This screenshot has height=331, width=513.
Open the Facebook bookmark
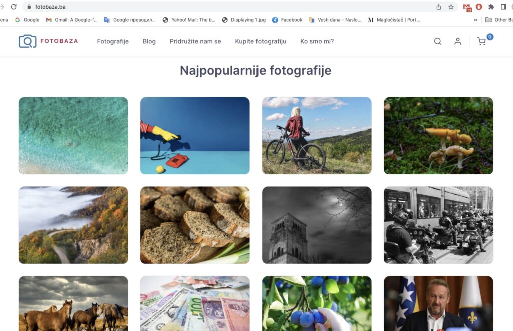287,20
